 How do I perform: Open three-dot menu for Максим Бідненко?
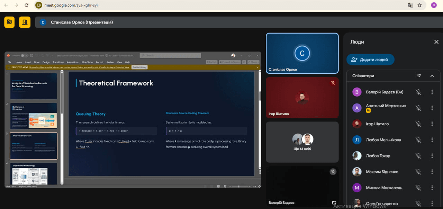432,172
